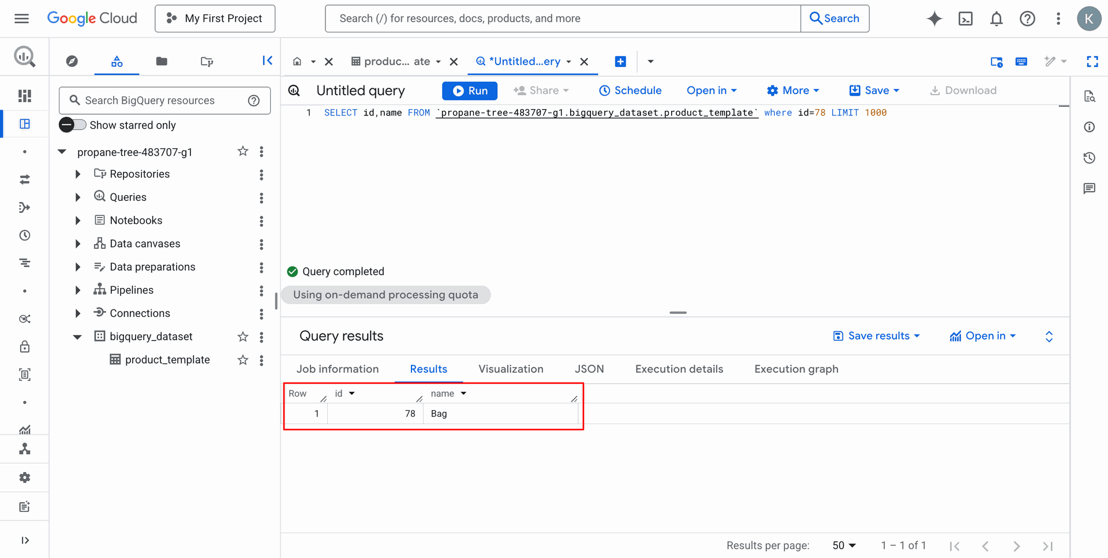
Task: Open the home tab icon
Action: tap(297, 61)
